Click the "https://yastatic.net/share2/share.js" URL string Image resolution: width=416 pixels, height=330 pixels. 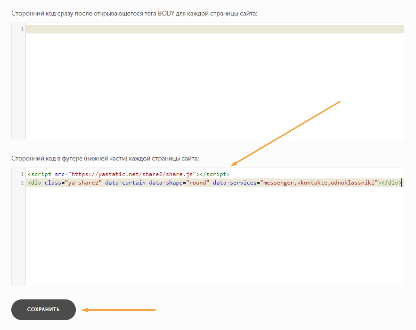[x=132, y=174]
